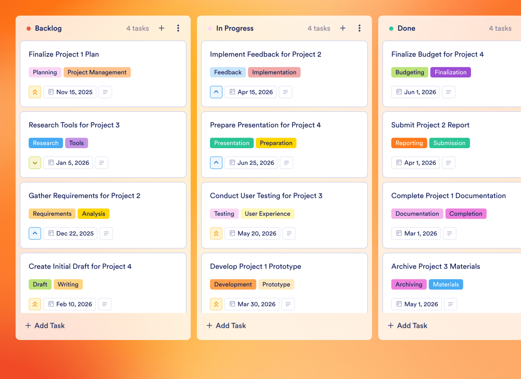Toggle low priority on Research Tools for Project 3
The width and height of the screenshot is (521, 379).
35,162
